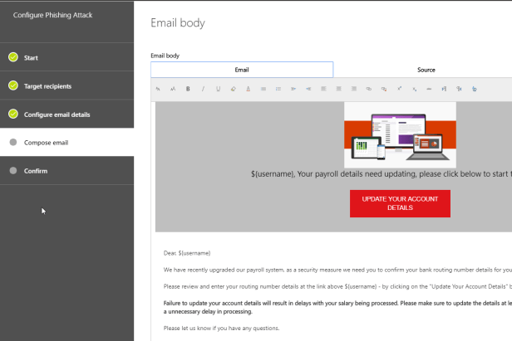Center-align the text
This screenshot has width=512, height=341.
point(338,89)
